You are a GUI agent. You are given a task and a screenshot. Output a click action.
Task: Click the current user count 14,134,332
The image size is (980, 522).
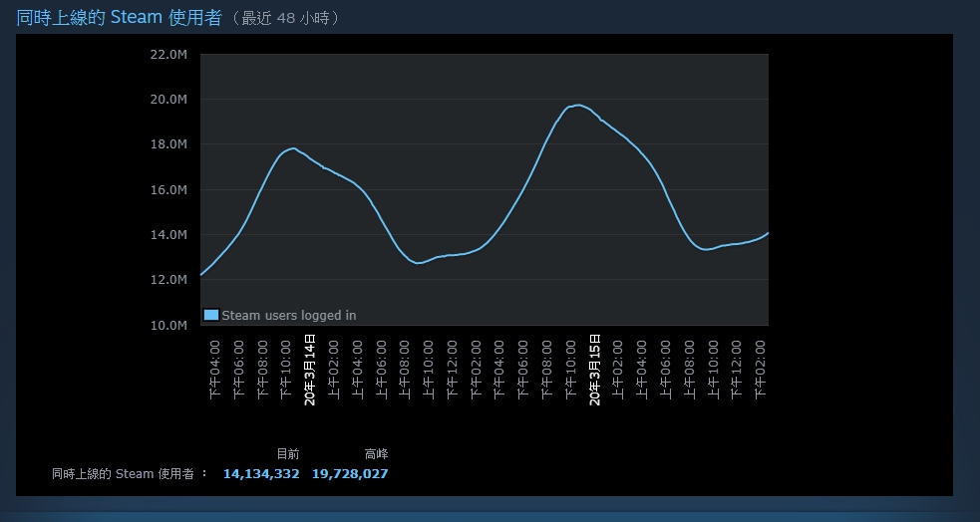pyautogui.click(x=261, y=474)
